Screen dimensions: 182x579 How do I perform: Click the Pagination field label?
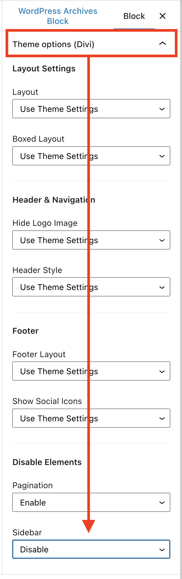click(33, 486)
